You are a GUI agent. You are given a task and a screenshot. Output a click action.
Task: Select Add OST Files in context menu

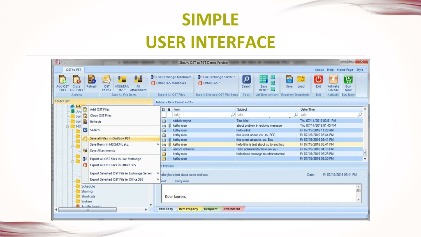121,109
